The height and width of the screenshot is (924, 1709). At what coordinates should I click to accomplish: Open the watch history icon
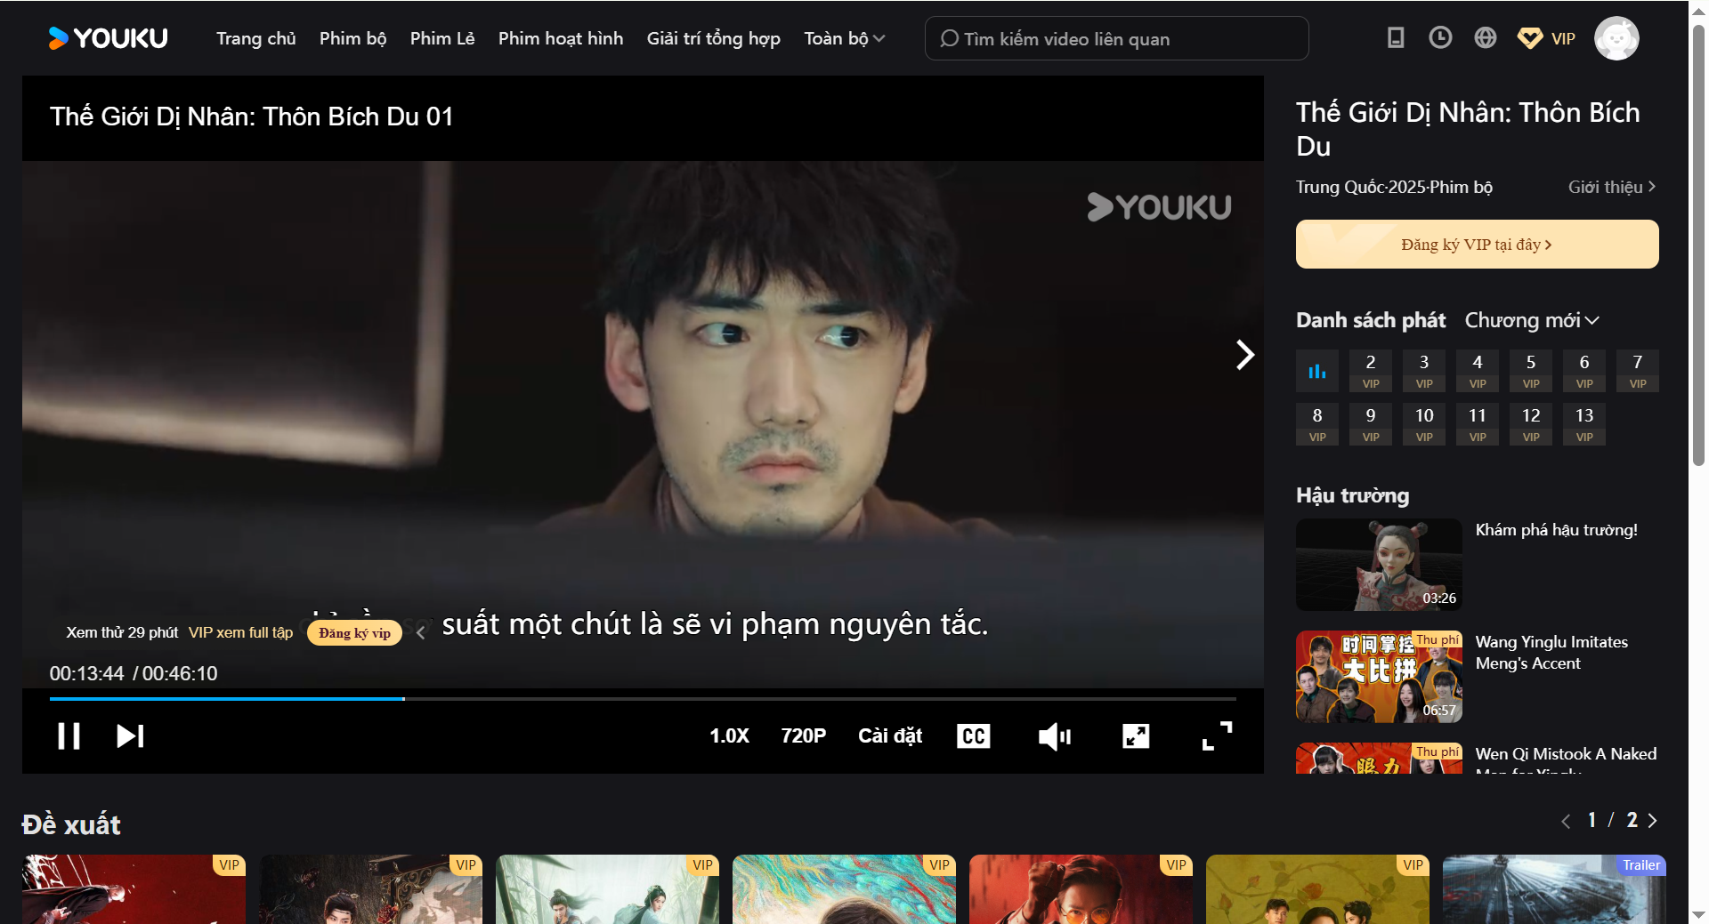coord(1439,37)
